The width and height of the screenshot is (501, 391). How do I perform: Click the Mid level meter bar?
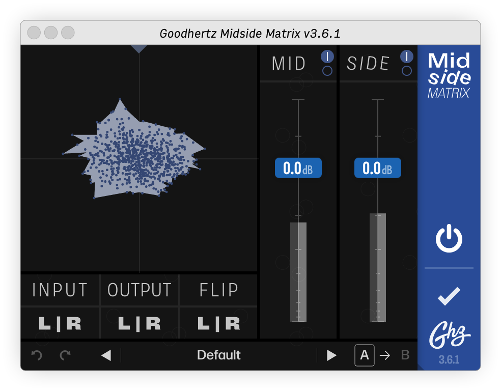point(298,272)
